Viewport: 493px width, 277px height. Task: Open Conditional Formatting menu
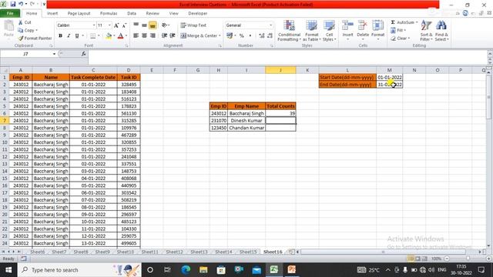coord(290,31)
